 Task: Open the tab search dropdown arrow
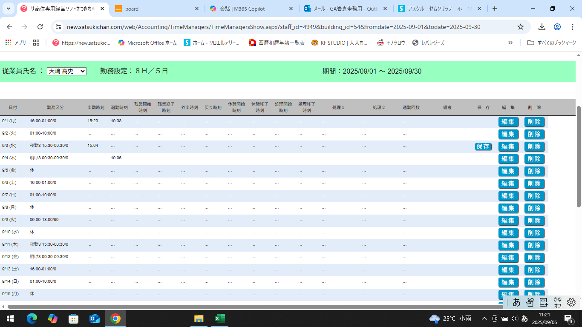point(9,9)
